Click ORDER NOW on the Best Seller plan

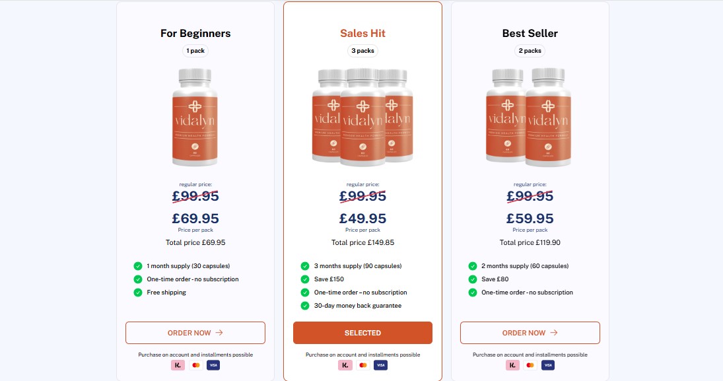pyautogui.click(x=530, y=333)
